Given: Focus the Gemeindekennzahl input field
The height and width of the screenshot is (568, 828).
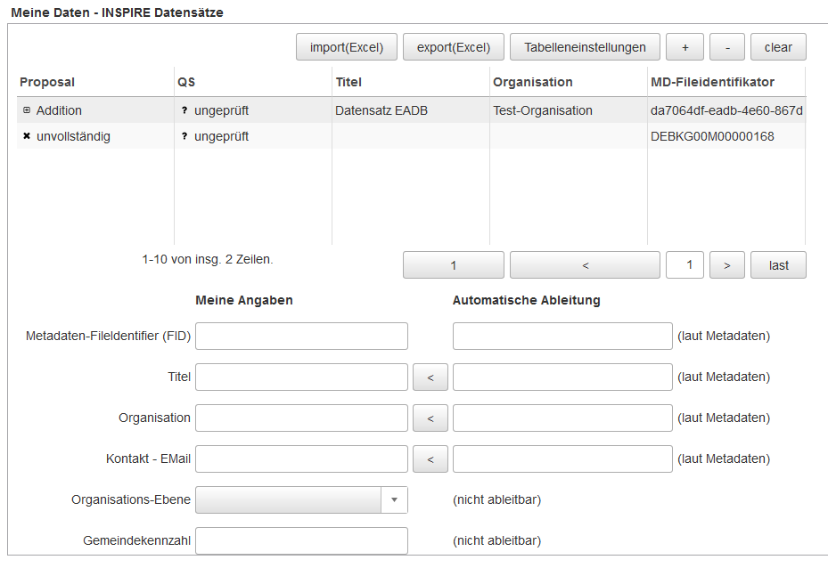Looking at the screenshot, I should pos(301,541).
